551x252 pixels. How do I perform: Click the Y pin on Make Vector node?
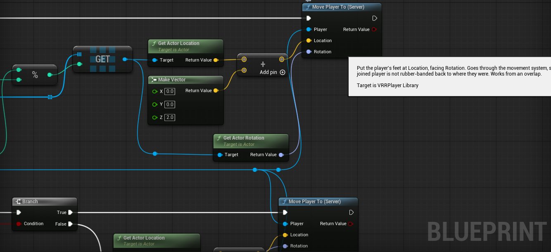[154, 104]
